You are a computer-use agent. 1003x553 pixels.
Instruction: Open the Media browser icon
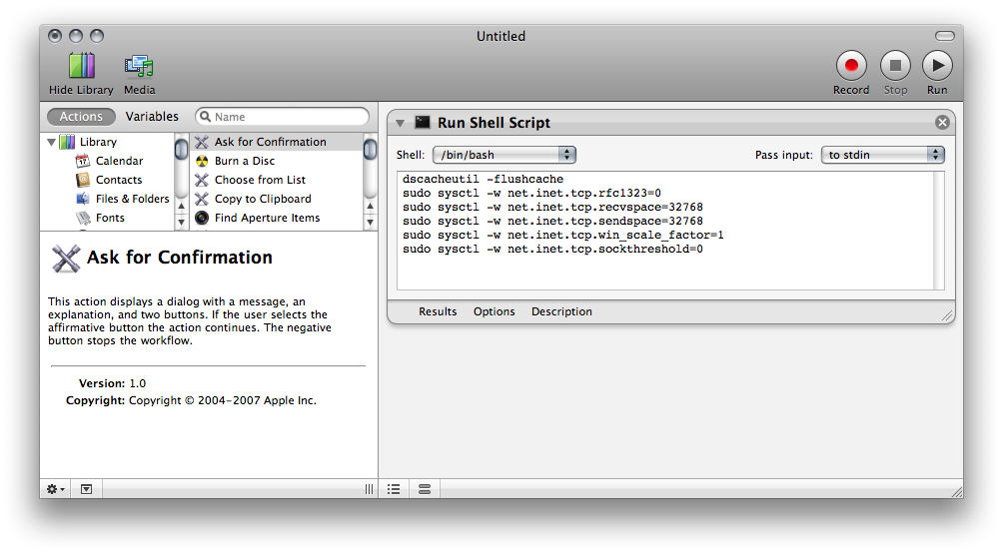pyautogui.click(x=139, y=66)
